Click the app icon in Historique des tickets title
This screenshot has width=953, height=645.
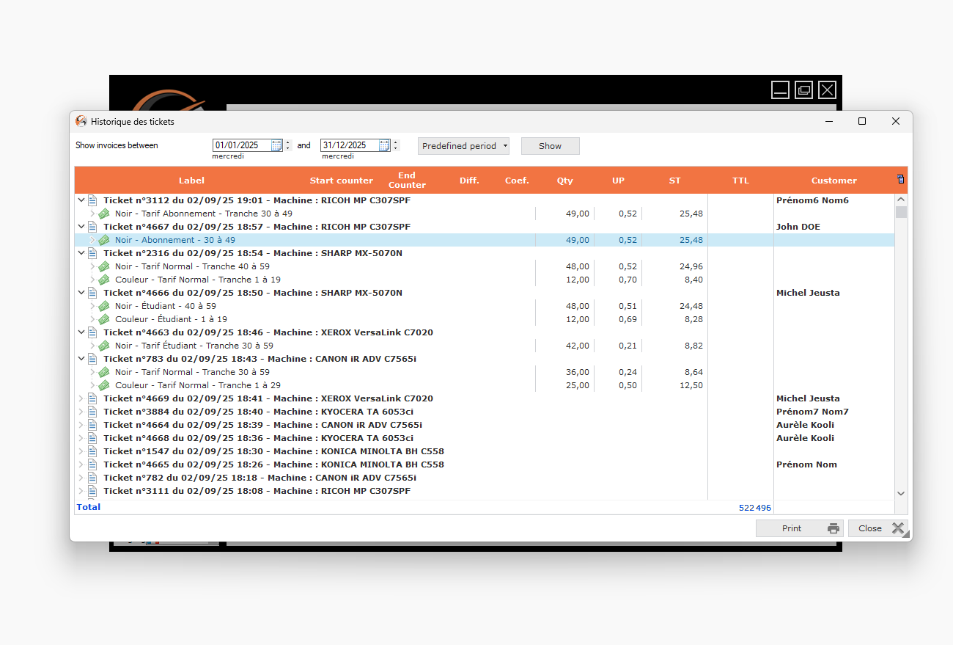pyautogui.click(x=81, y=121)
